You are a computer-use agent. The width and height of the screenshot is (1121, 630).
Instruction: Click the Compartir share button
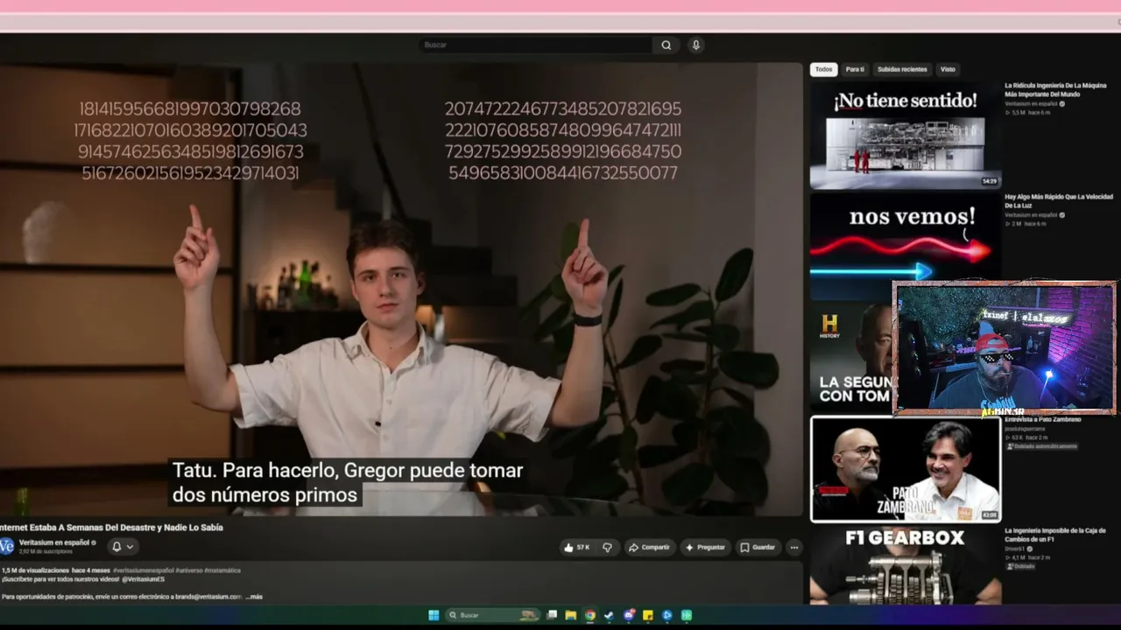649,548
